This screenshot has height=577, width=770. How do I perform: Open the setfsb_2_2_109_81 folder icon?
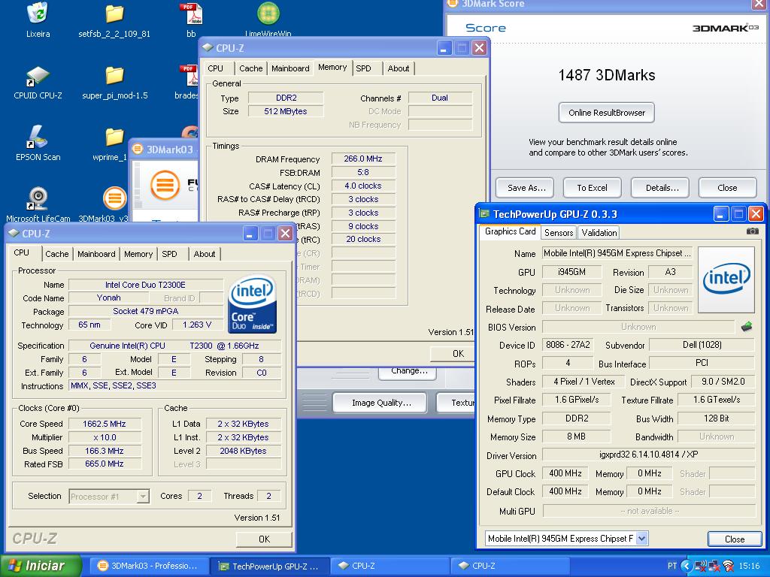pos(114,14)
